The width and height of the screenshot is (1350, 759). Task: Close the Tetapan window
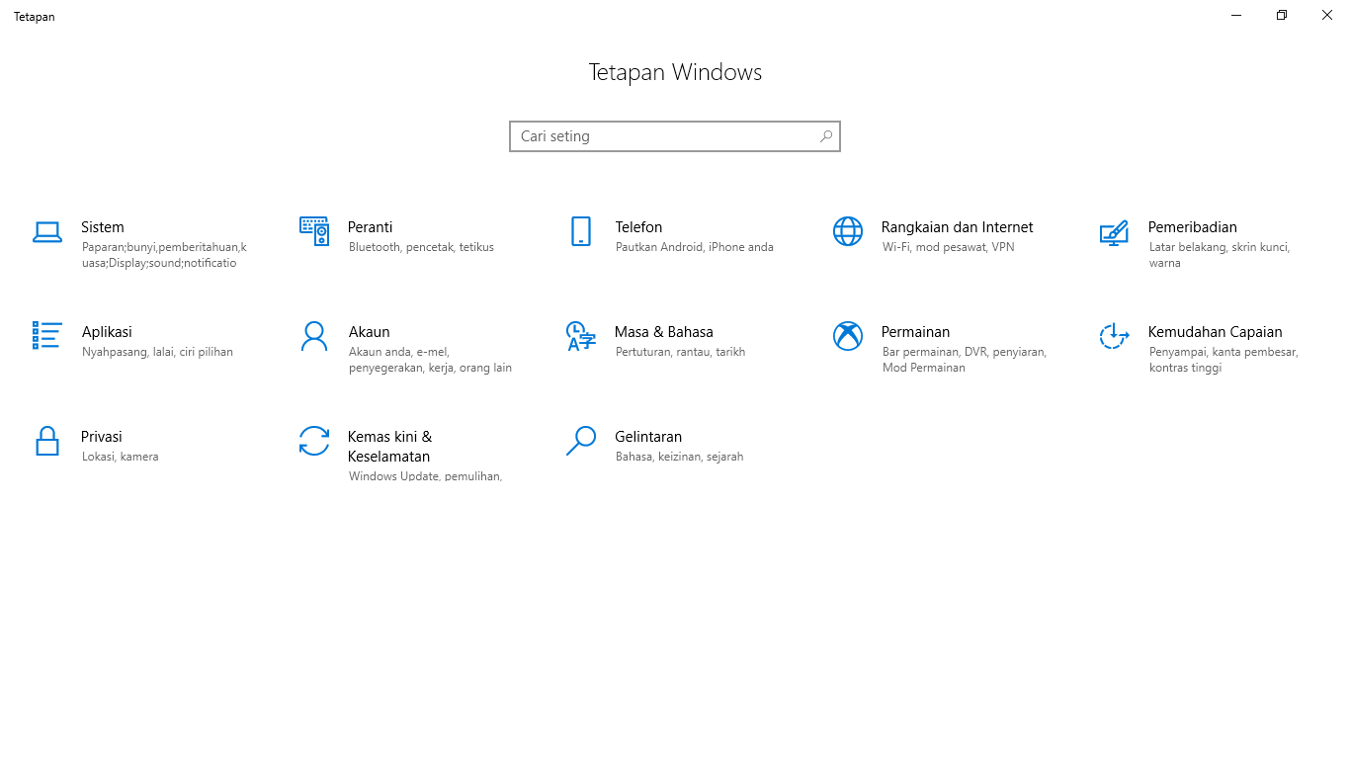click(x=1327, y=15)
